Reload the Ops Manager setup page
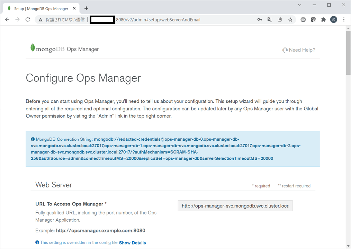The height and width of the screenshot is (249, 351). (28, 19)
